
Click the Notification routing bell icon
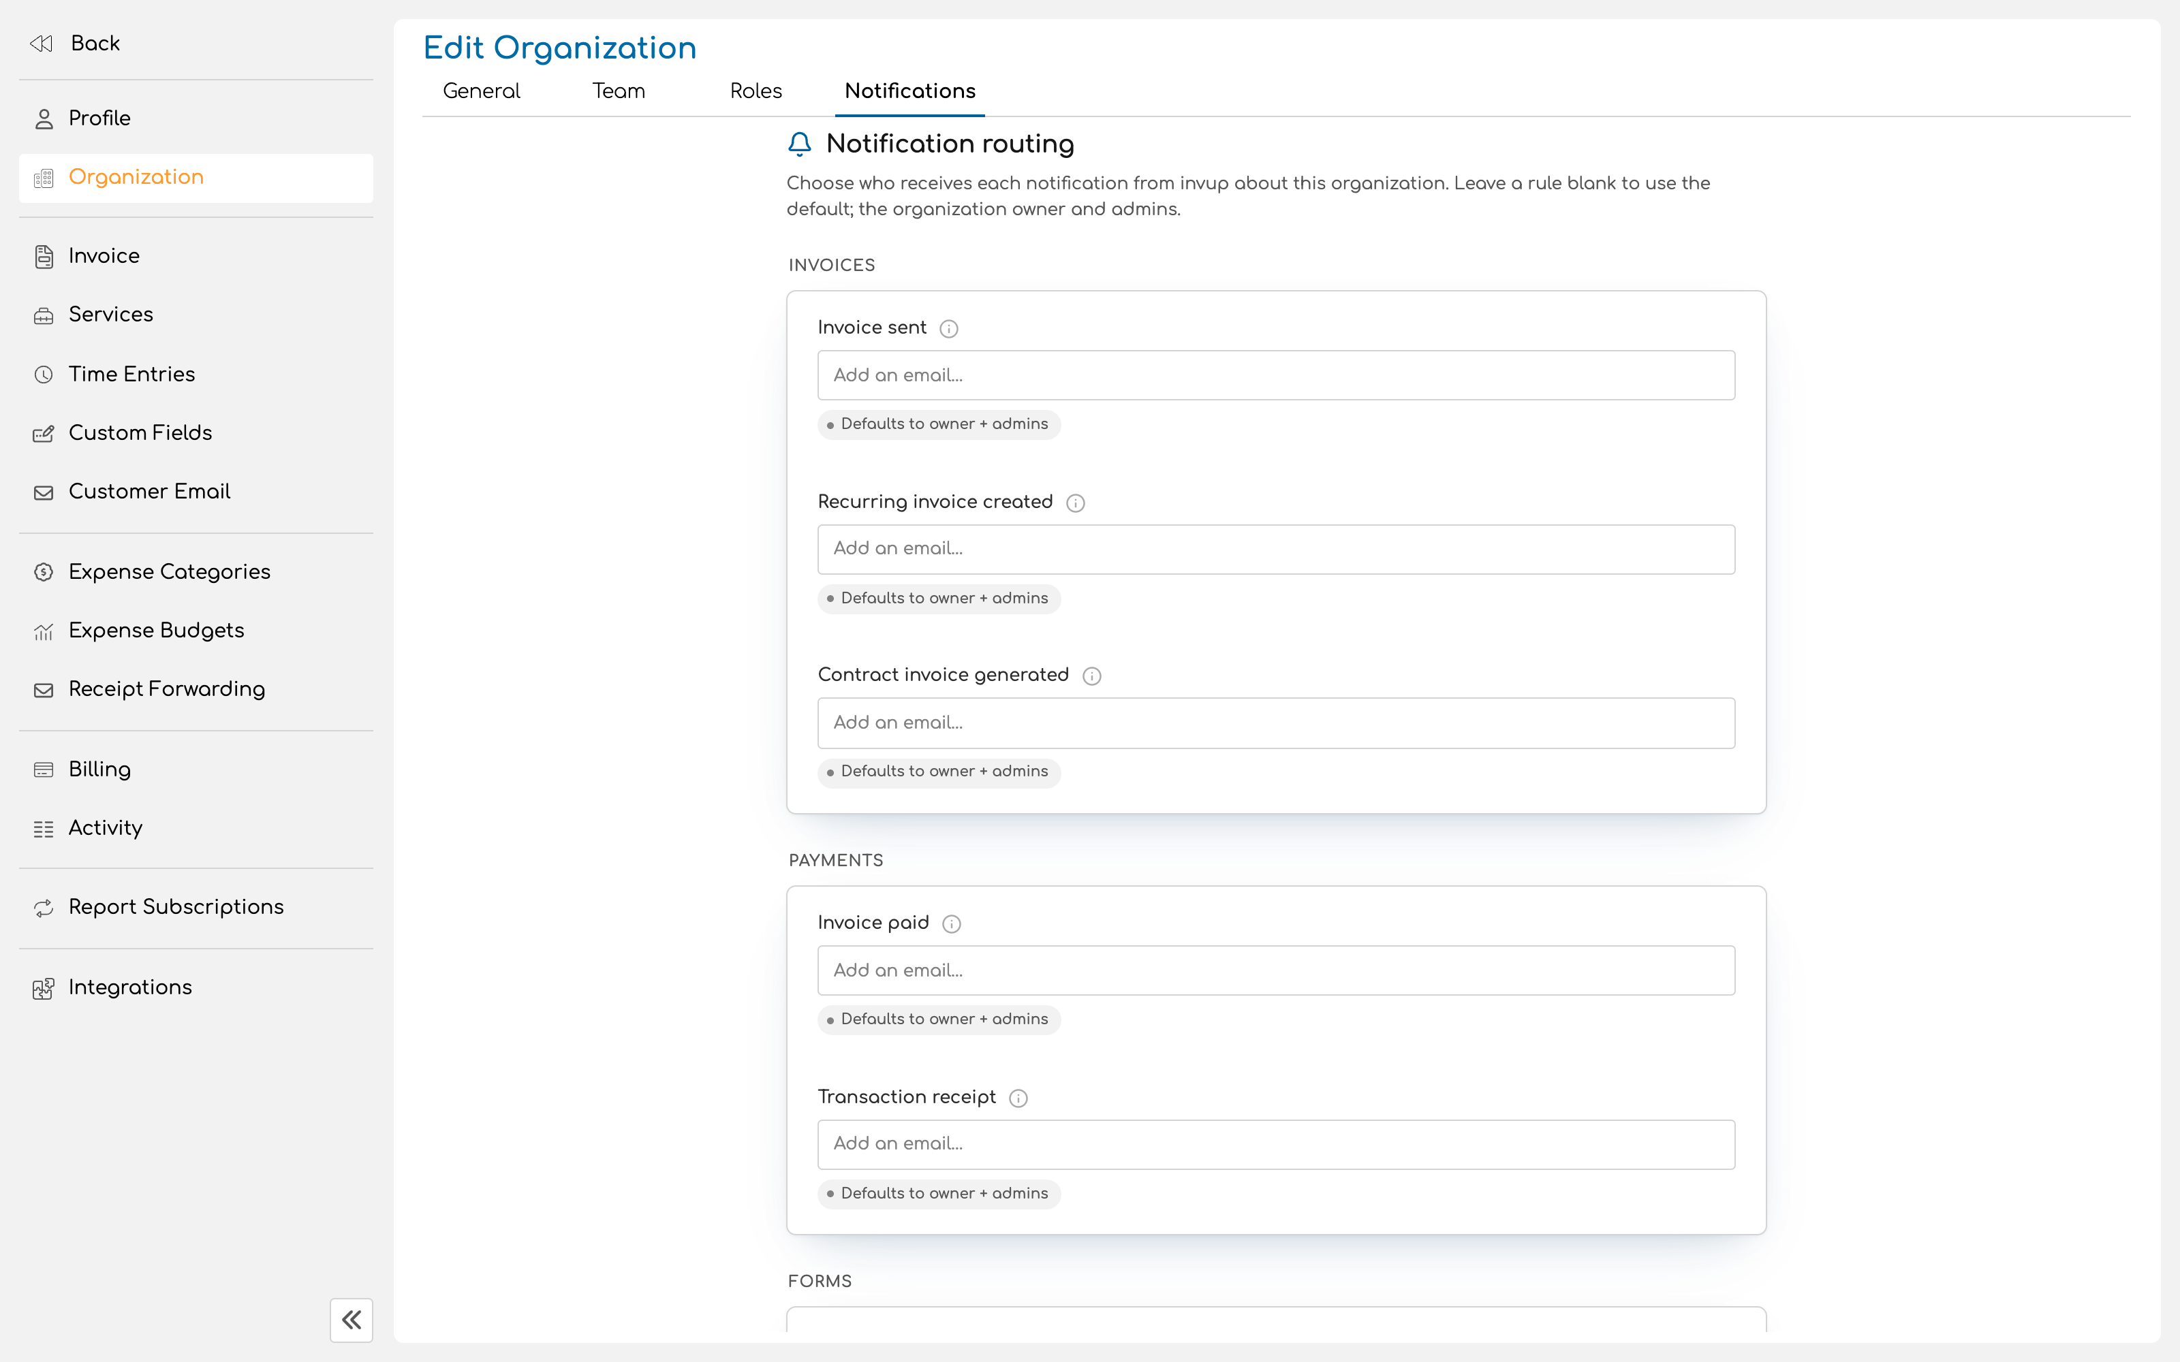coord(799,144)
